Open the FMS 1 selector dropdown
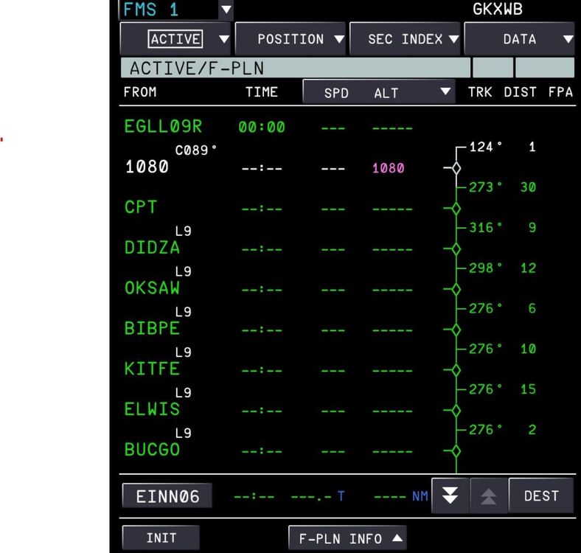 coord(226,10)
